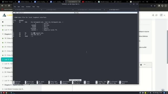Click the page scrollbar on right
168x94 pixels.
[167, 47]
